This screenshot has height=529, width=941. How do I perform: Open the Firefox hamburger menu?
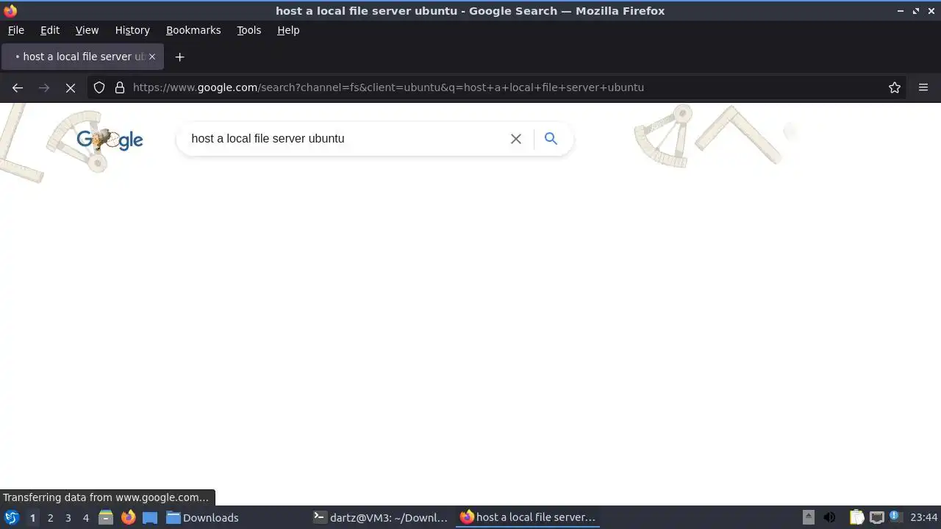coord(923,87)
